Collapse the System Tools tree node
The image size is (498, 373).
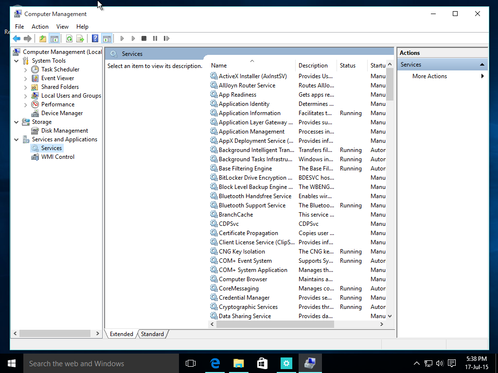point(17,61)
